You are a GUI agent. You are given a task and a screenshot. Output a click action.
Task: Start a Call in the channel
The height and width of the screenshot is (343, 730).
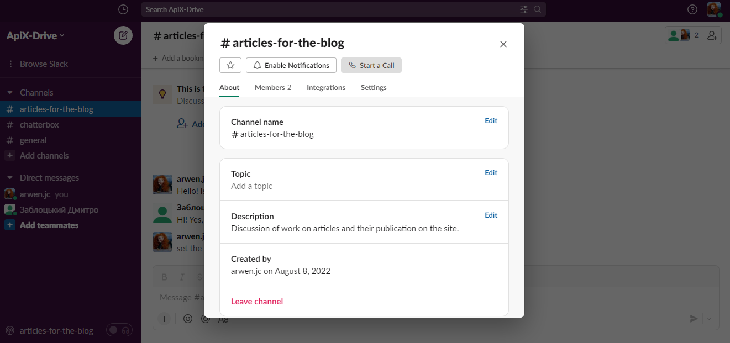371,65
